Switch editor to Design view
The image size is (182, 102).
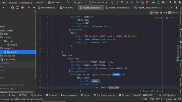[x=173, y=12]
